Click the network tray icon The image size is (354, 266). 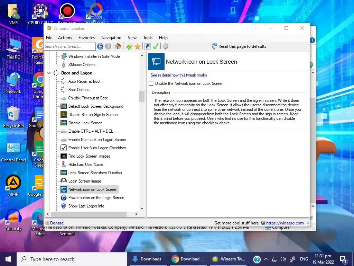274,259
